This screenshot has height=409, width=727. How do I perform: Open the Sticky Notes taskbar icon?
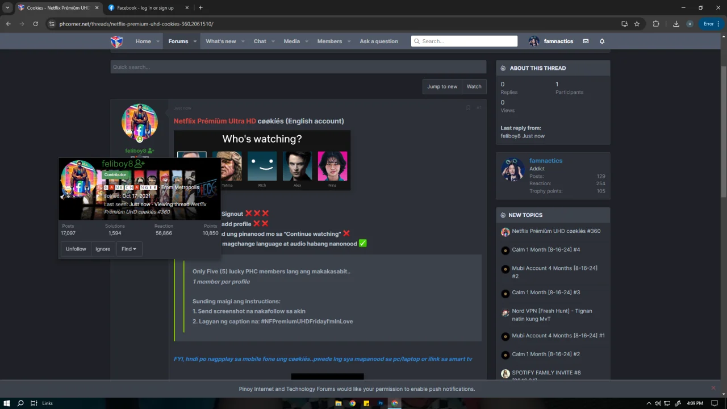(x=366, y=403)
